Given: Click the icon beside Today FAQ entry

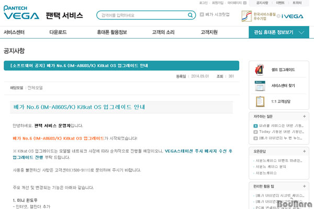Looking at the screenshot, I should click(255, 132).
